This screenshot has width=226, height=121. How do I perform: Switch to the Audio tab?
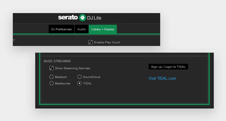point(82,29)
